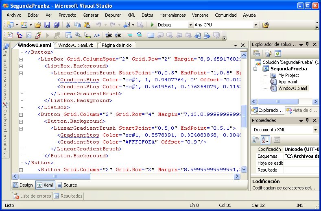Click the editor scroll down arrow
The image size is (321, 211).
[x=244, y=170]
